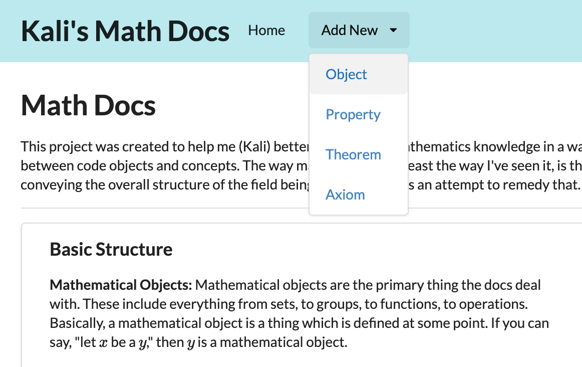Viewport: 582px width, 367px height.
Task: Click the y before 'is a mathematical object'
Action: [191, 343]
